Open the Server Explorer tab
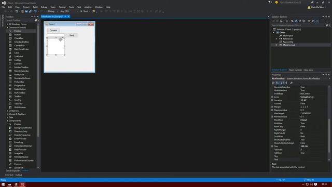The width and height of the screenshot is (332, 187). (x=12, y=171)
